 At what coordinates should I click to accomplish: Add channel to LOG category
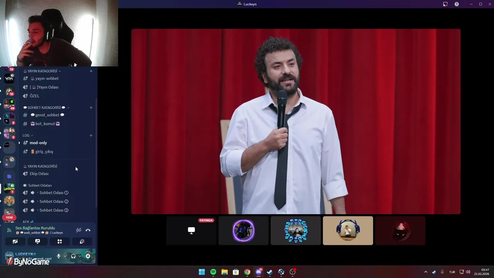91,136
